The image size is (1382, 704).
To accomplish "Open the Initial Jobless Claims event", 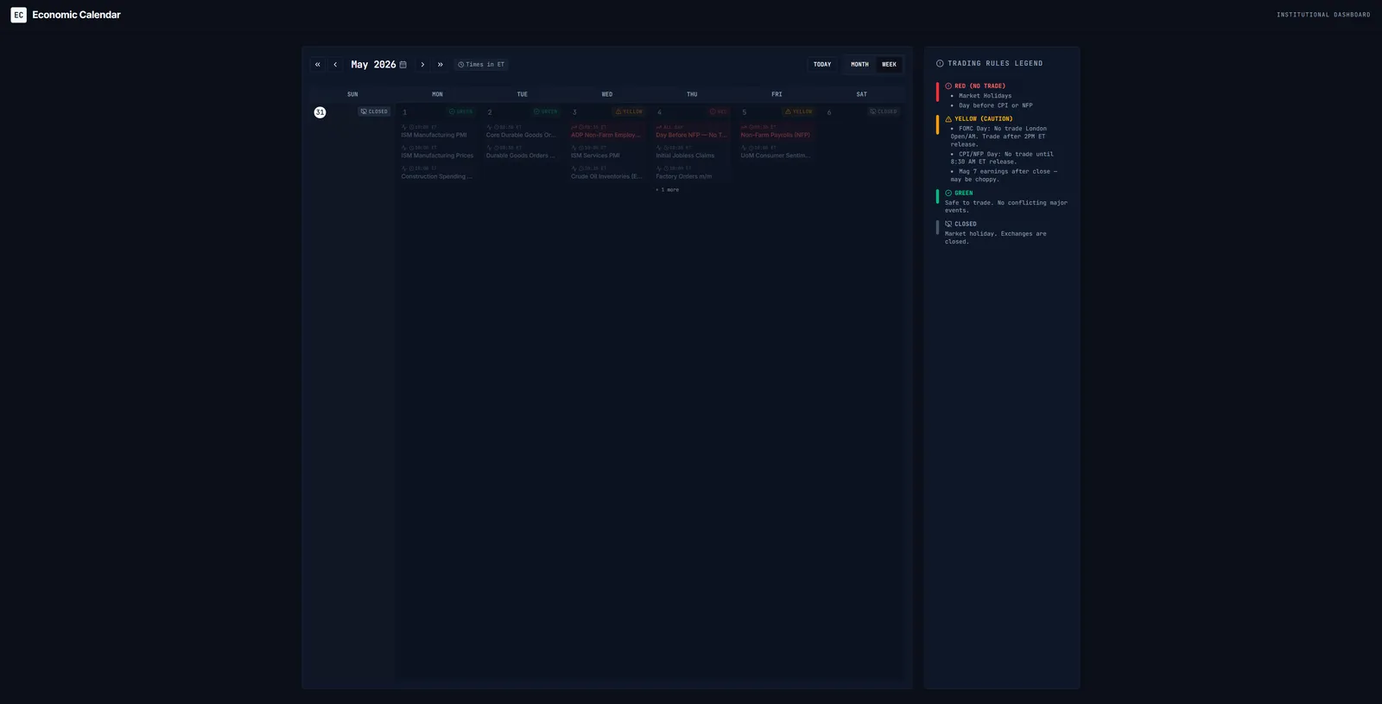I will click(692, 152).
